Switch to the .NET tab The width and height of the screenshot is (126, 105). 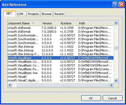point(10,13)
